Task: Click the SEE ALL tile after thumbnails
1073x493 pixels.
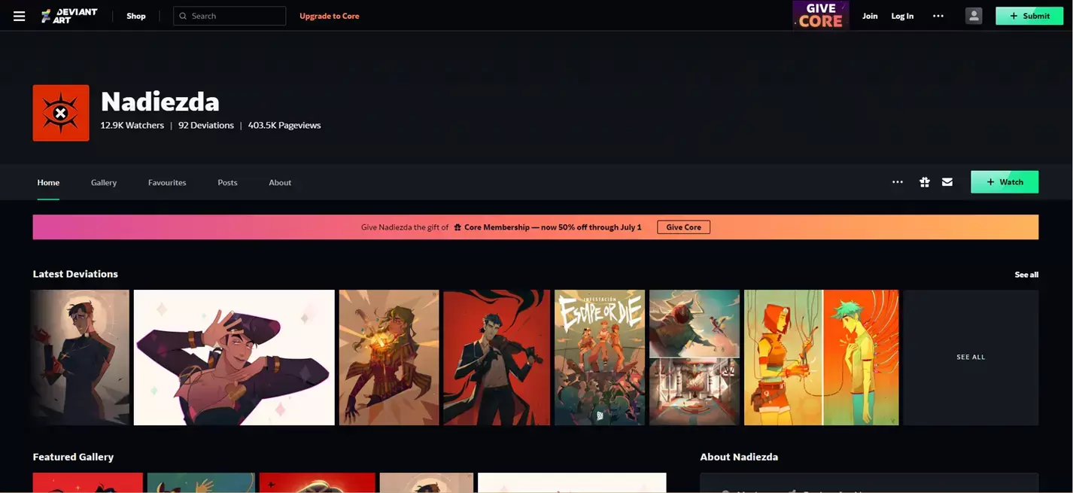Action: pos(971,358)
